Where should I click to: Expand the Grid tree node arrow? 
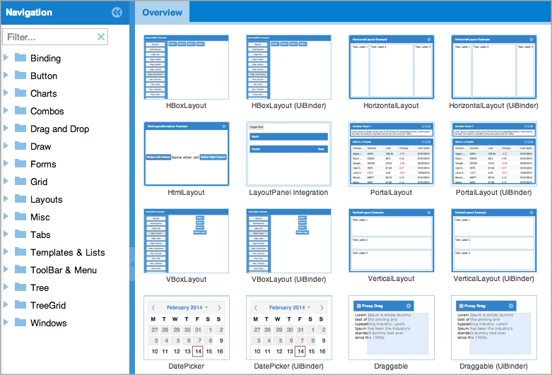click(6, 181)
